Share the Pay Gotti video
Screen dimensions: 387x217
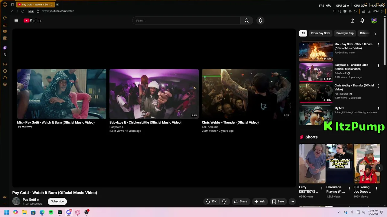point(240,201)
